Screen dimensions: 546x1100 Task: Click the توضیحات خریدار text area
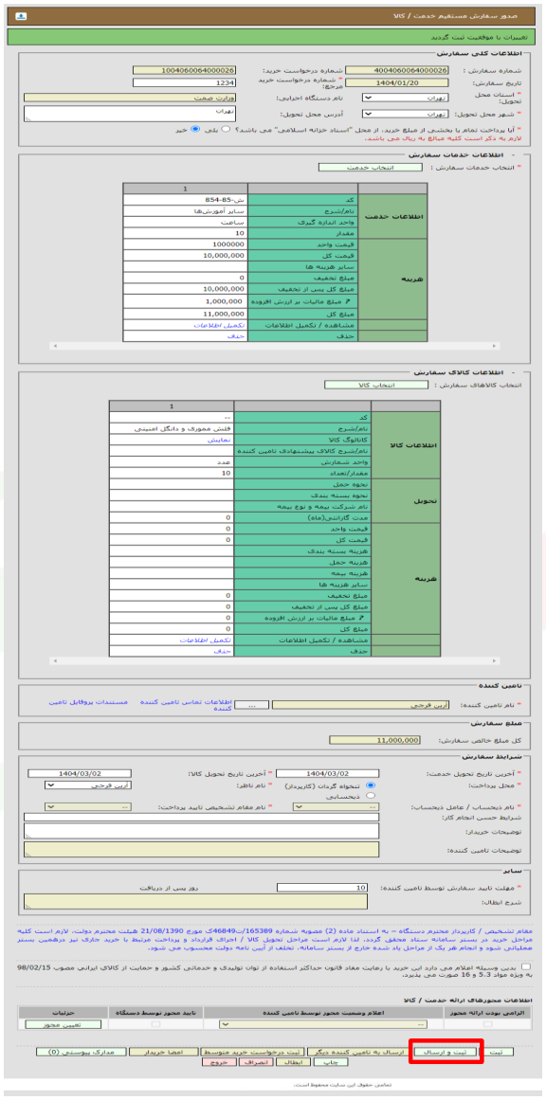pos(201,831)
